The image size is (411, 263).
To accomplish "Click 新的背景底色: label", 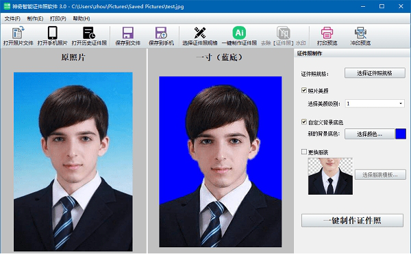I will 324,134.
